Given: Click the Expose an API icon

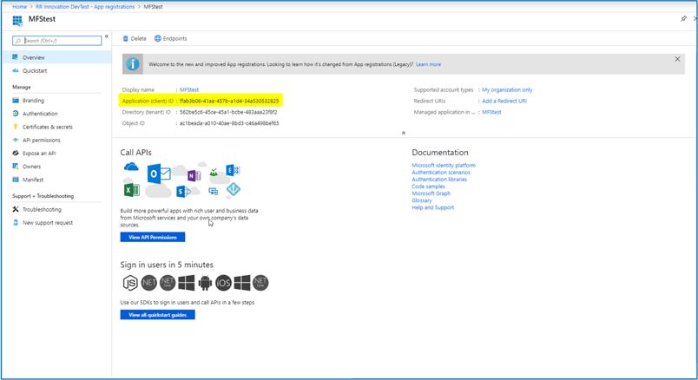Looking at the screenshot, I should tap(16, 153).
